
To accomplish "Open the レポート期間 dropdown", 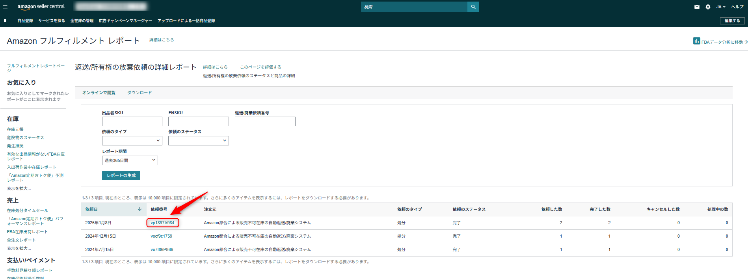I will coord(130,160).
